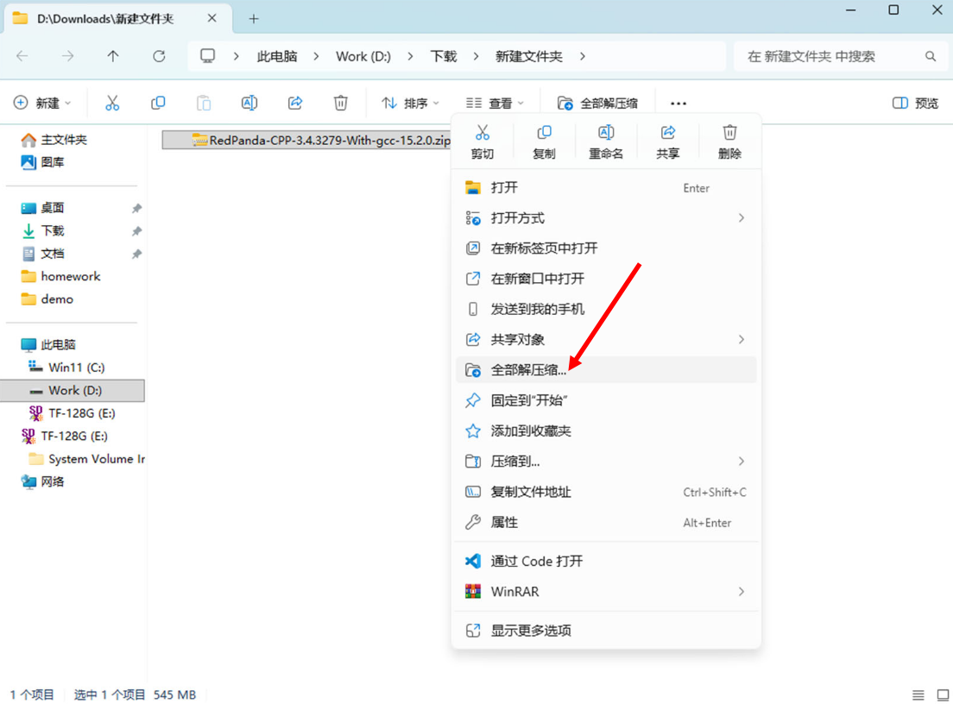Open Win11 (C:) drive in sidebar

tap(76, 368)
